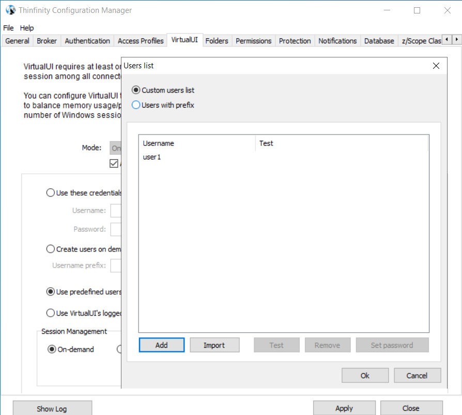Switch to the Folders tab
The width and height of the screenshot is (462, 415).
pos(217,41)
